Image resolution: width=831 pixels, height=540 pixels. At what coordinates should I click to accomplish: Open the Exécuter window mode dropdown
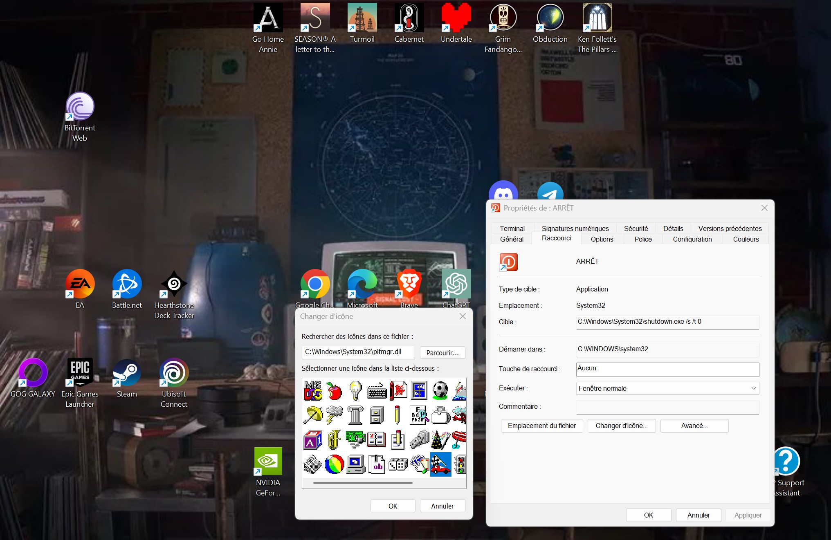pyautogui.click(x=667, y=388)
